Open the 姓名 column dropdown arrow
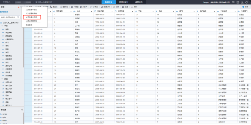This screenshot has height=125, width=251. [x=92, y=11]
